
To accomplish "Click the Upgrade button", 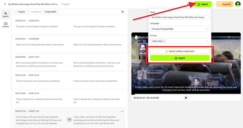I will (x=224, y=4).
